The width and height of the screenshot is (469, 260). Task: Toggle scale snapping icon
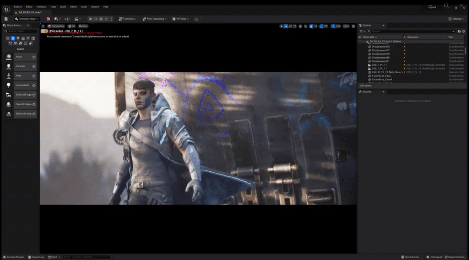[x=333, y=26]
